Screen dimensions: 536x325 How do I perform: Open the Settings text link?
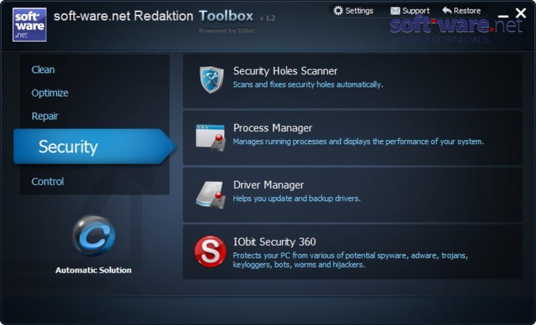[x=359, y=11]
